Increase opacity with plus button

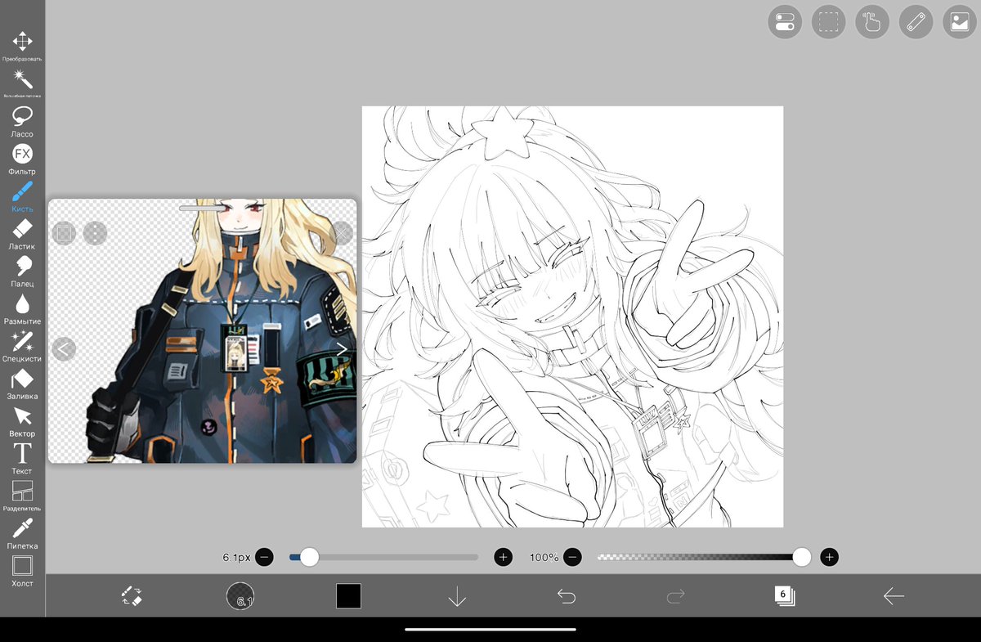tap(830, 557)
